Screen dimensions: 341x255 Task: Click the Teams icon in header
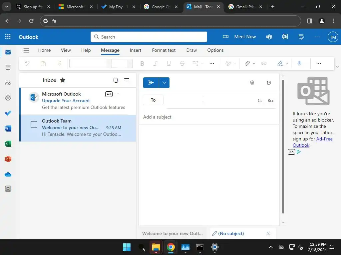(269, 37)
